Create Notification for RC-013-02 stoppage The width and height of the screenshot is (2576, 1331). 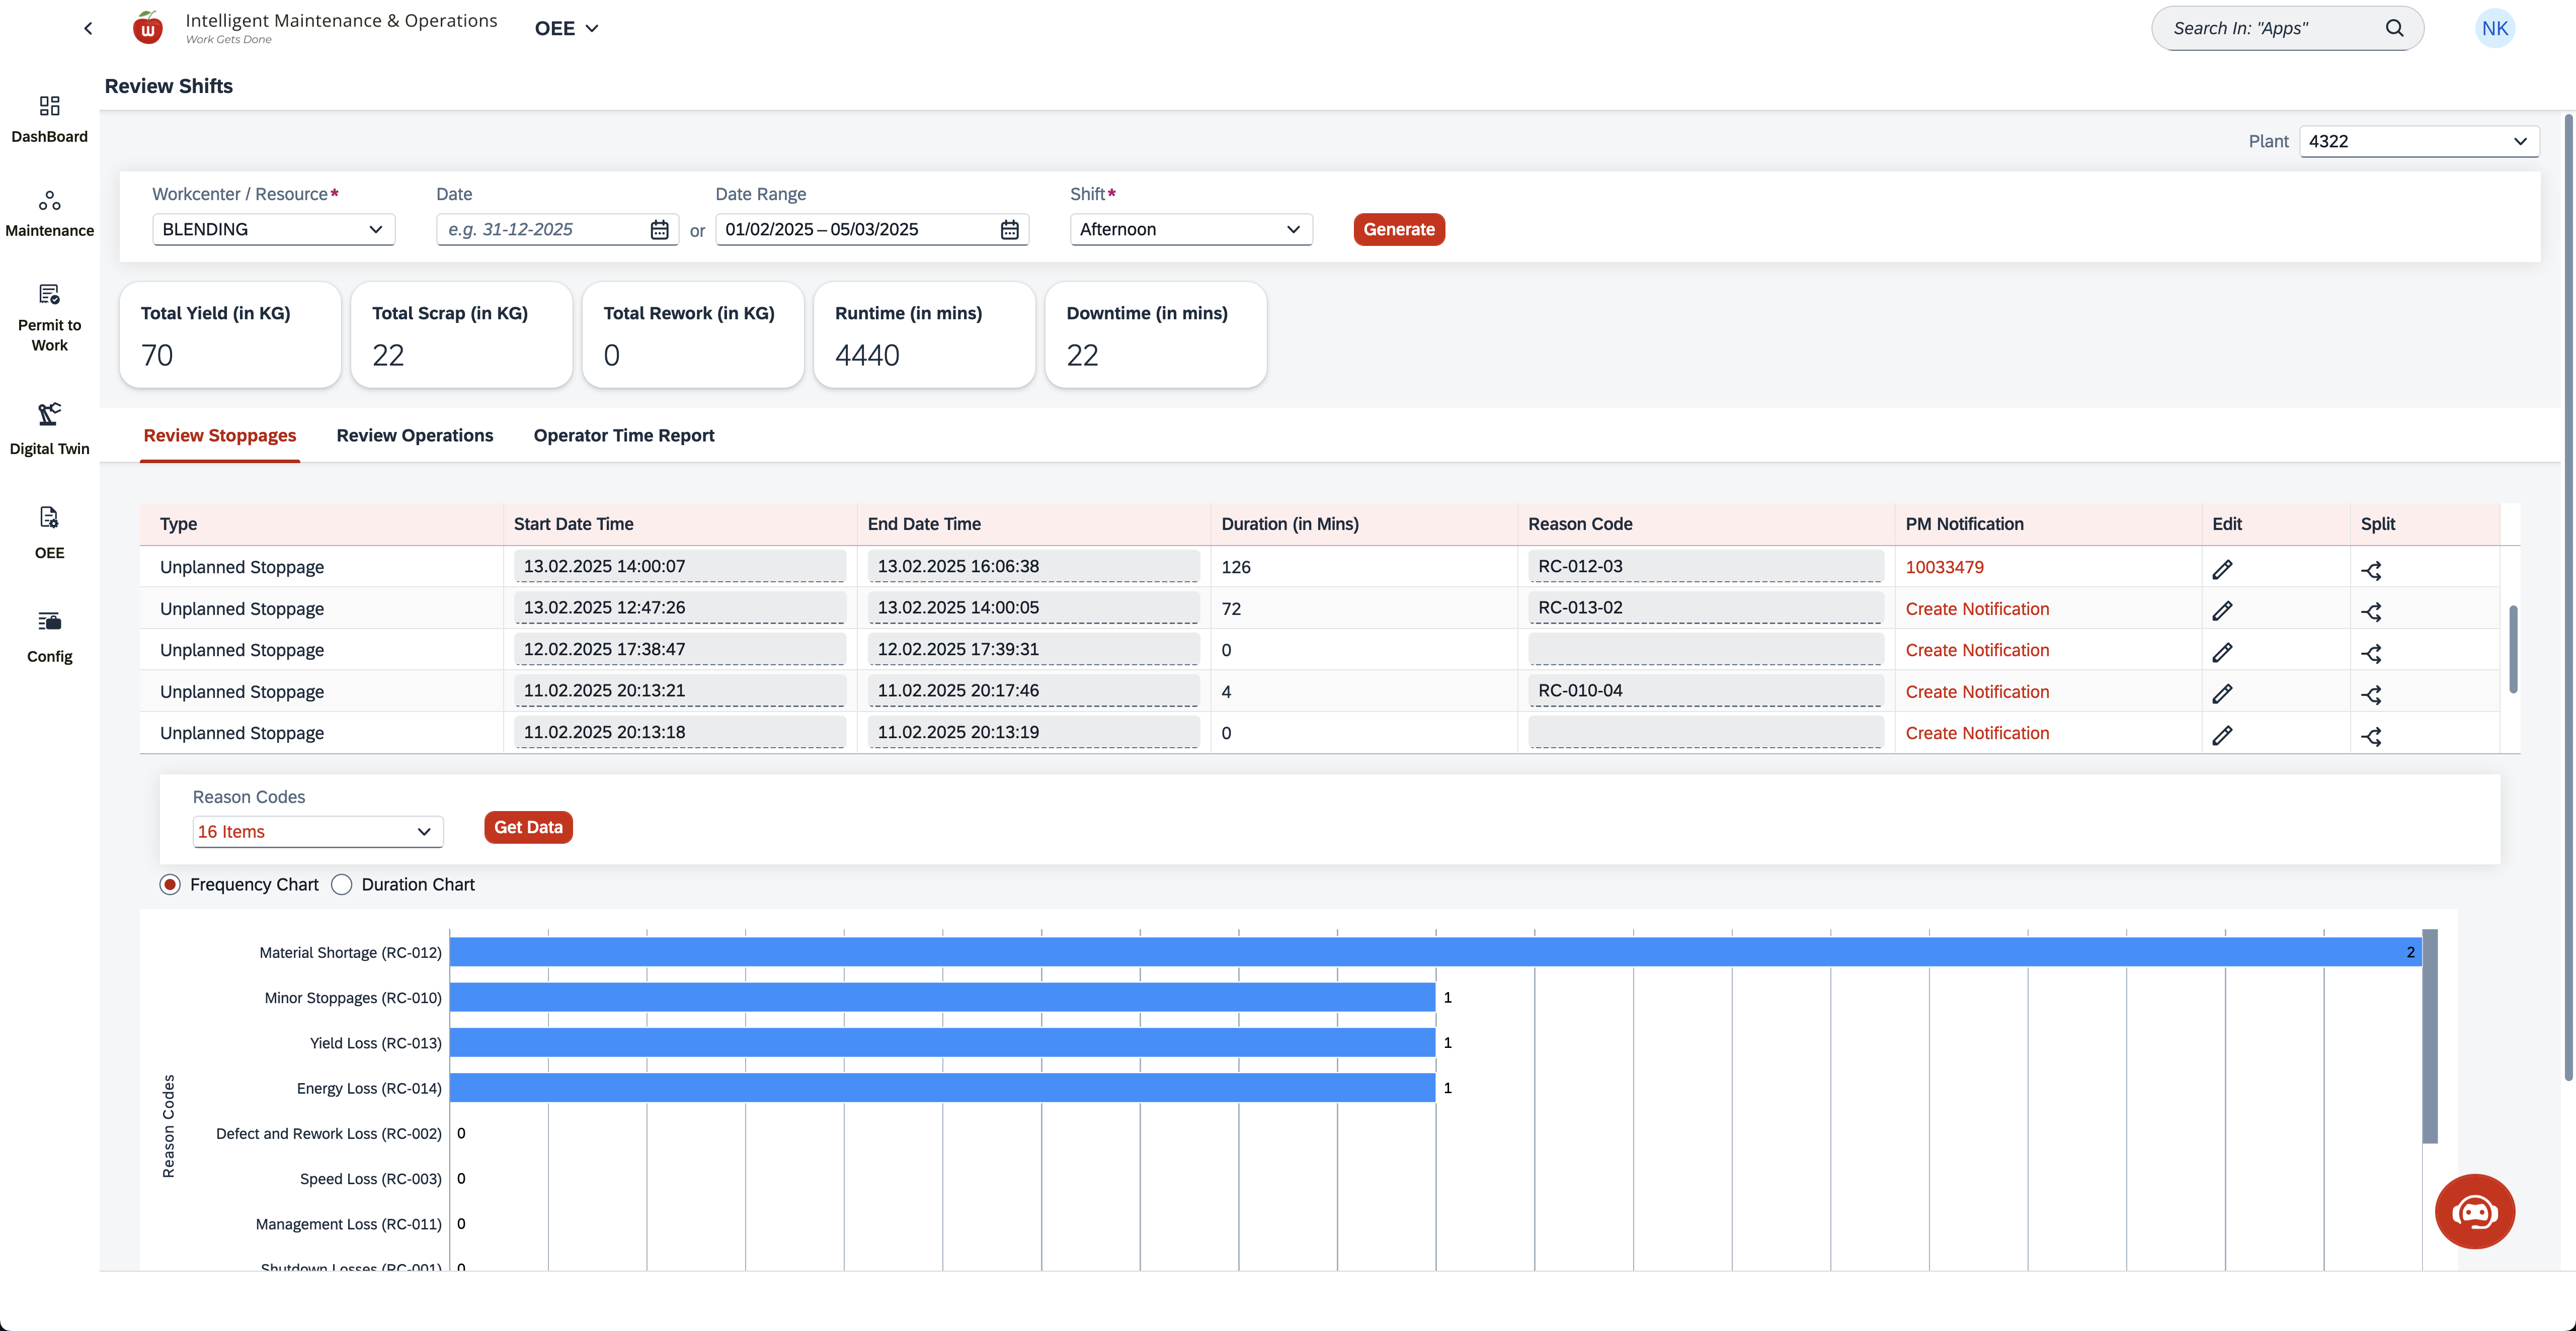coord(1976,608)
